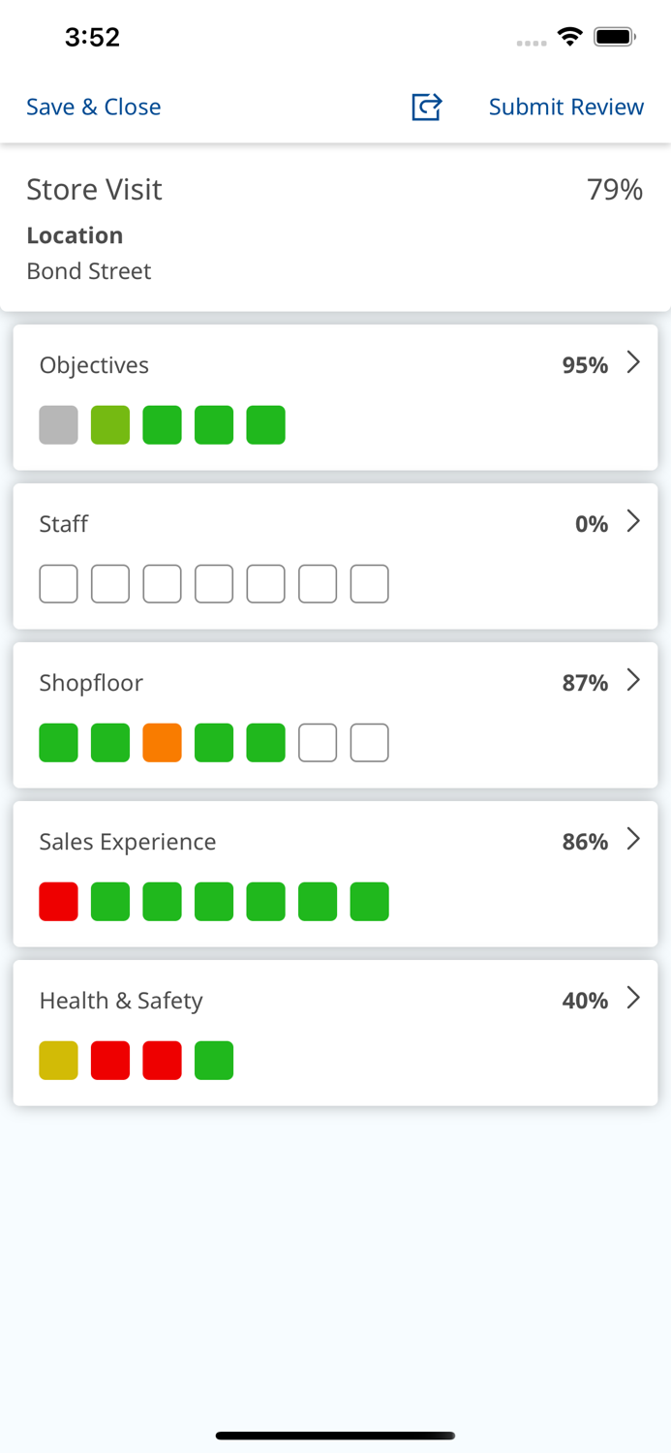Tap the second red square in Health & Safety
The image size is (671, 1453).
[x=162, y=1060]
